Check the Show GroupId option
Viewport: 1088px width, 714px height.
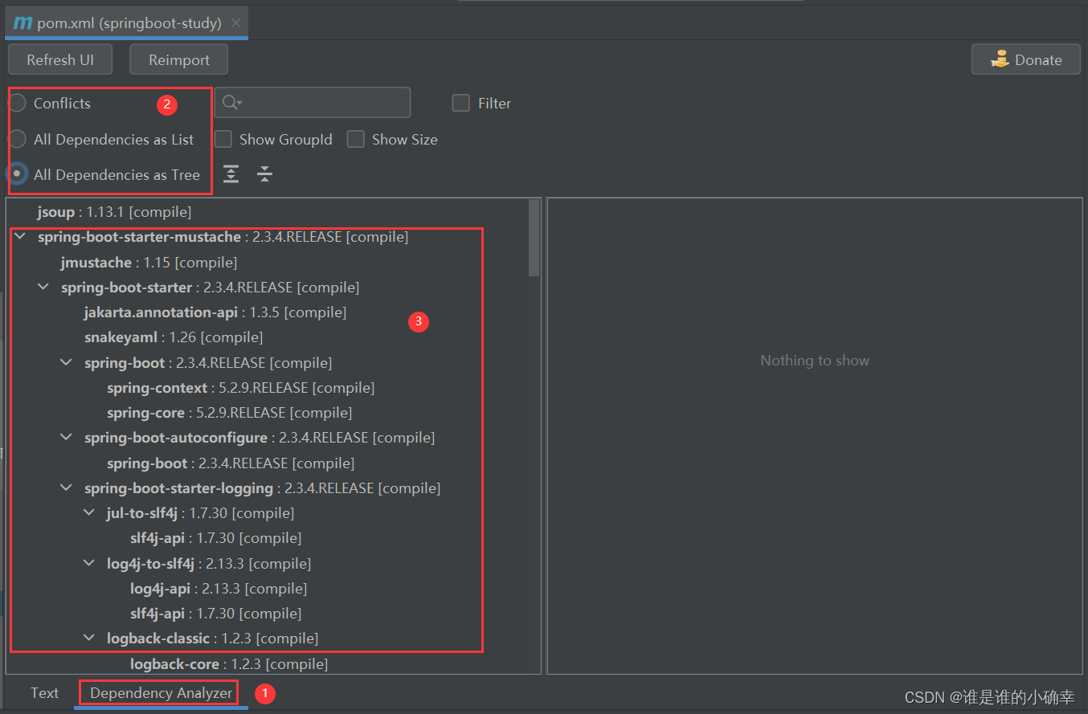(223, 139)
